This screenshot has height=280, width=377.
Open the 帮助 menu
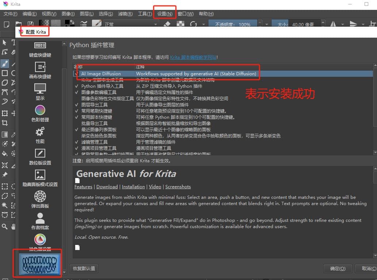tap(206, 14)
